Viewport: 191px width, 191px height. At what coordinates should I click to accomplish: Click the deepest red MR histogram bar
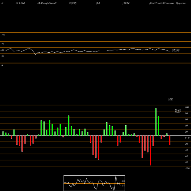[151, 151]
